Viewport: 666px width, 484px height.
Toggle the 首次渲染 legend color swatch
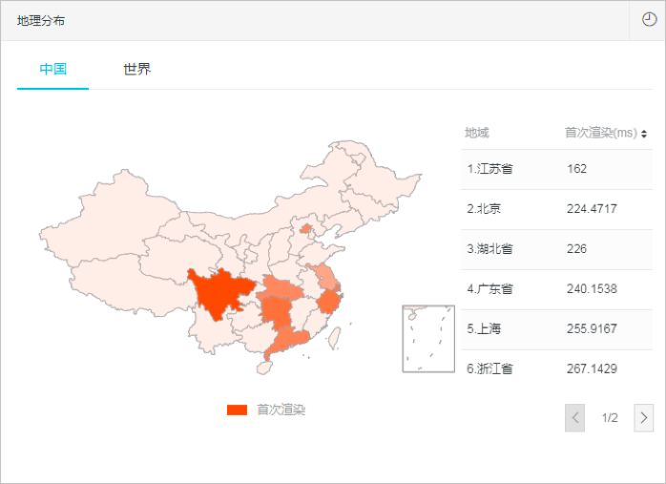[x=237, y=410]
